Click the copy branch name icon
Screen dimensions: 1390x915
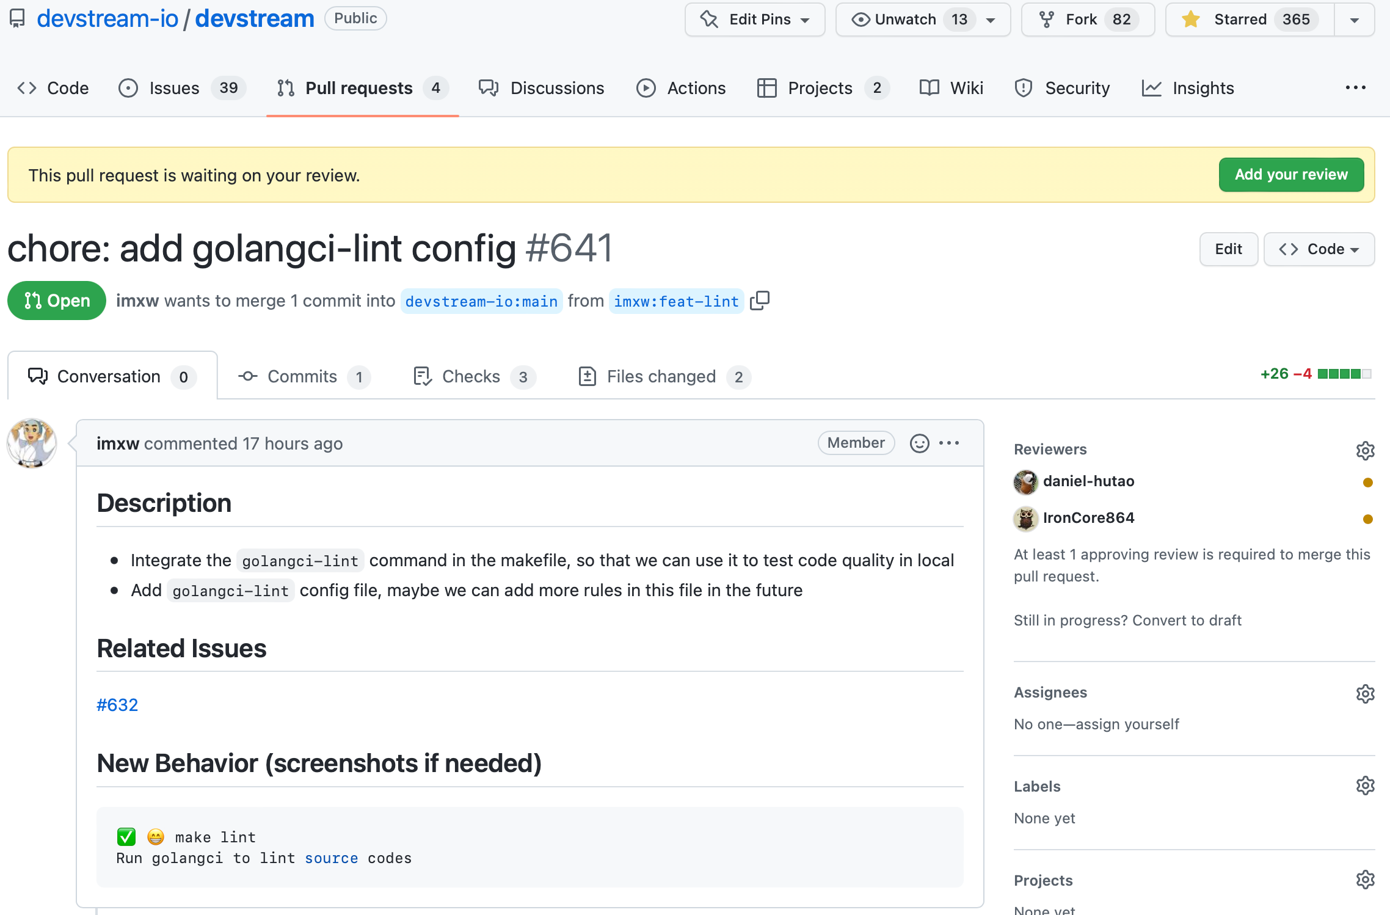[x=760, y=301]
